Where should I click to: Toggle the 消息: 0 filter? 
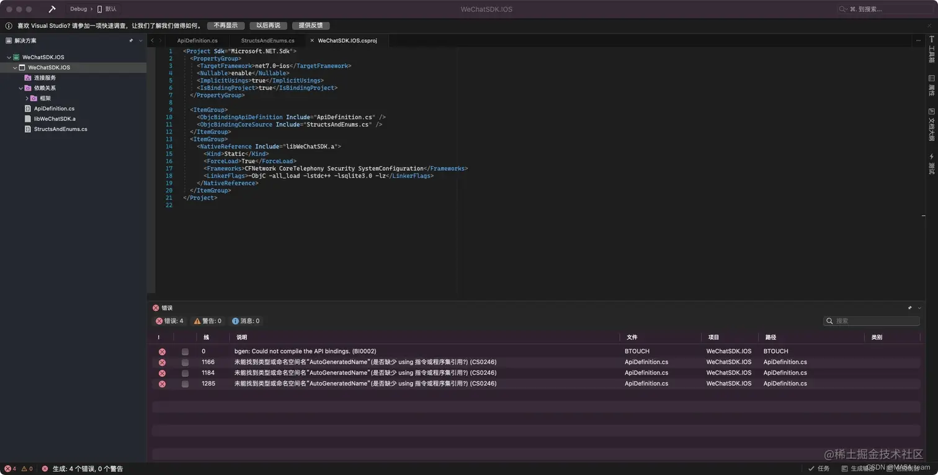point(246,321)
